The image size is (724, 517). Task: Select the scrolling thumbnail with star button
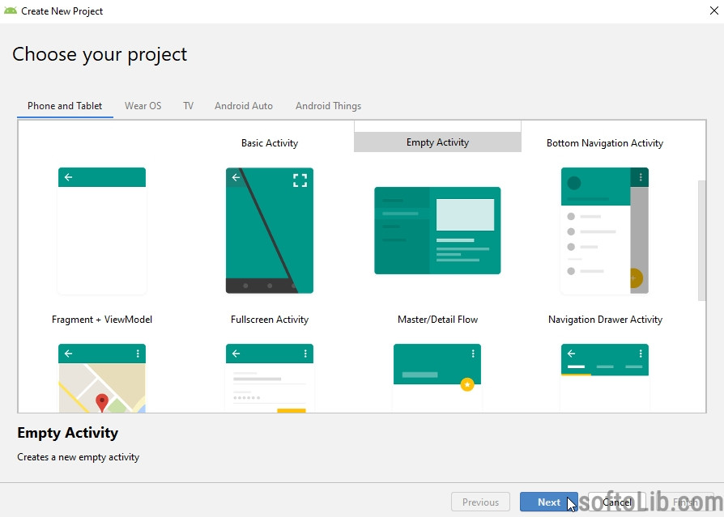coord(437,378)
